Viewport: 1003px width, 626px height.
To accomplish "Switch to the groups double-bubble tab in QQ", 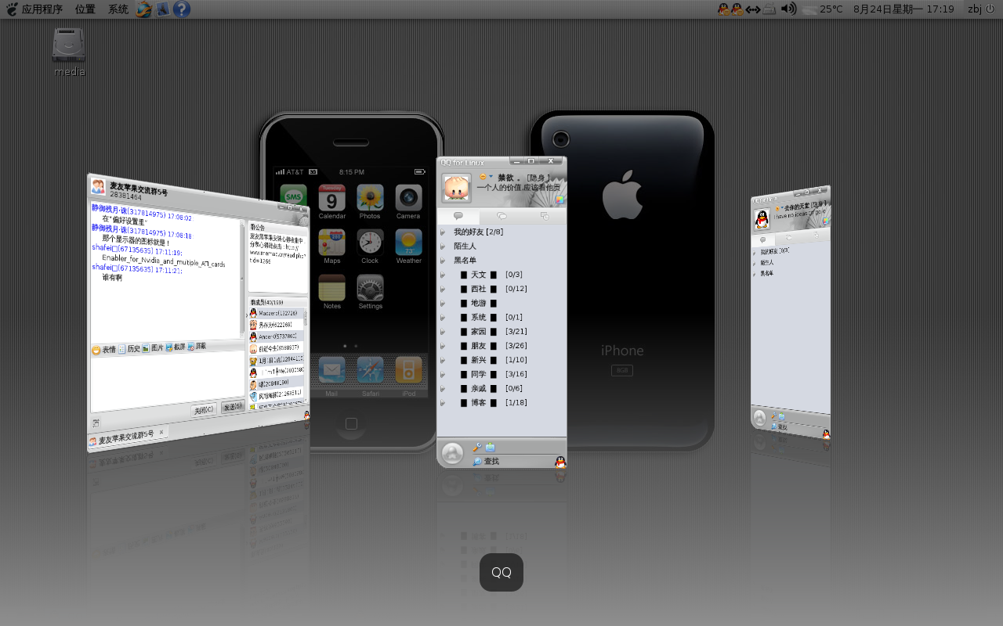I will (x=501, y=216).
